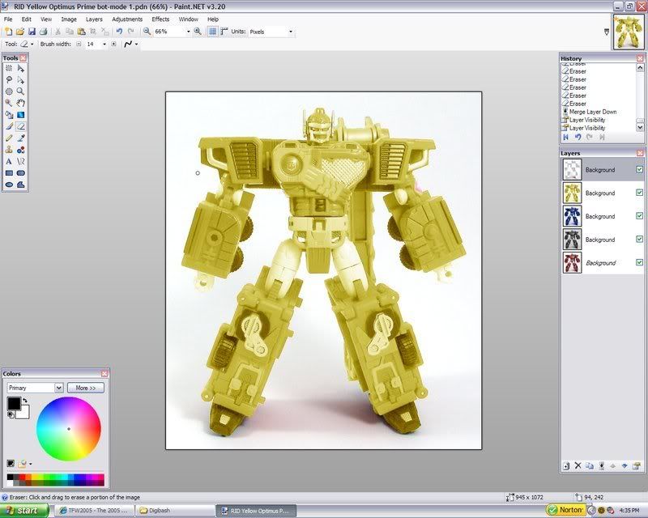Decrease brush width with minus button

point(79,44)
